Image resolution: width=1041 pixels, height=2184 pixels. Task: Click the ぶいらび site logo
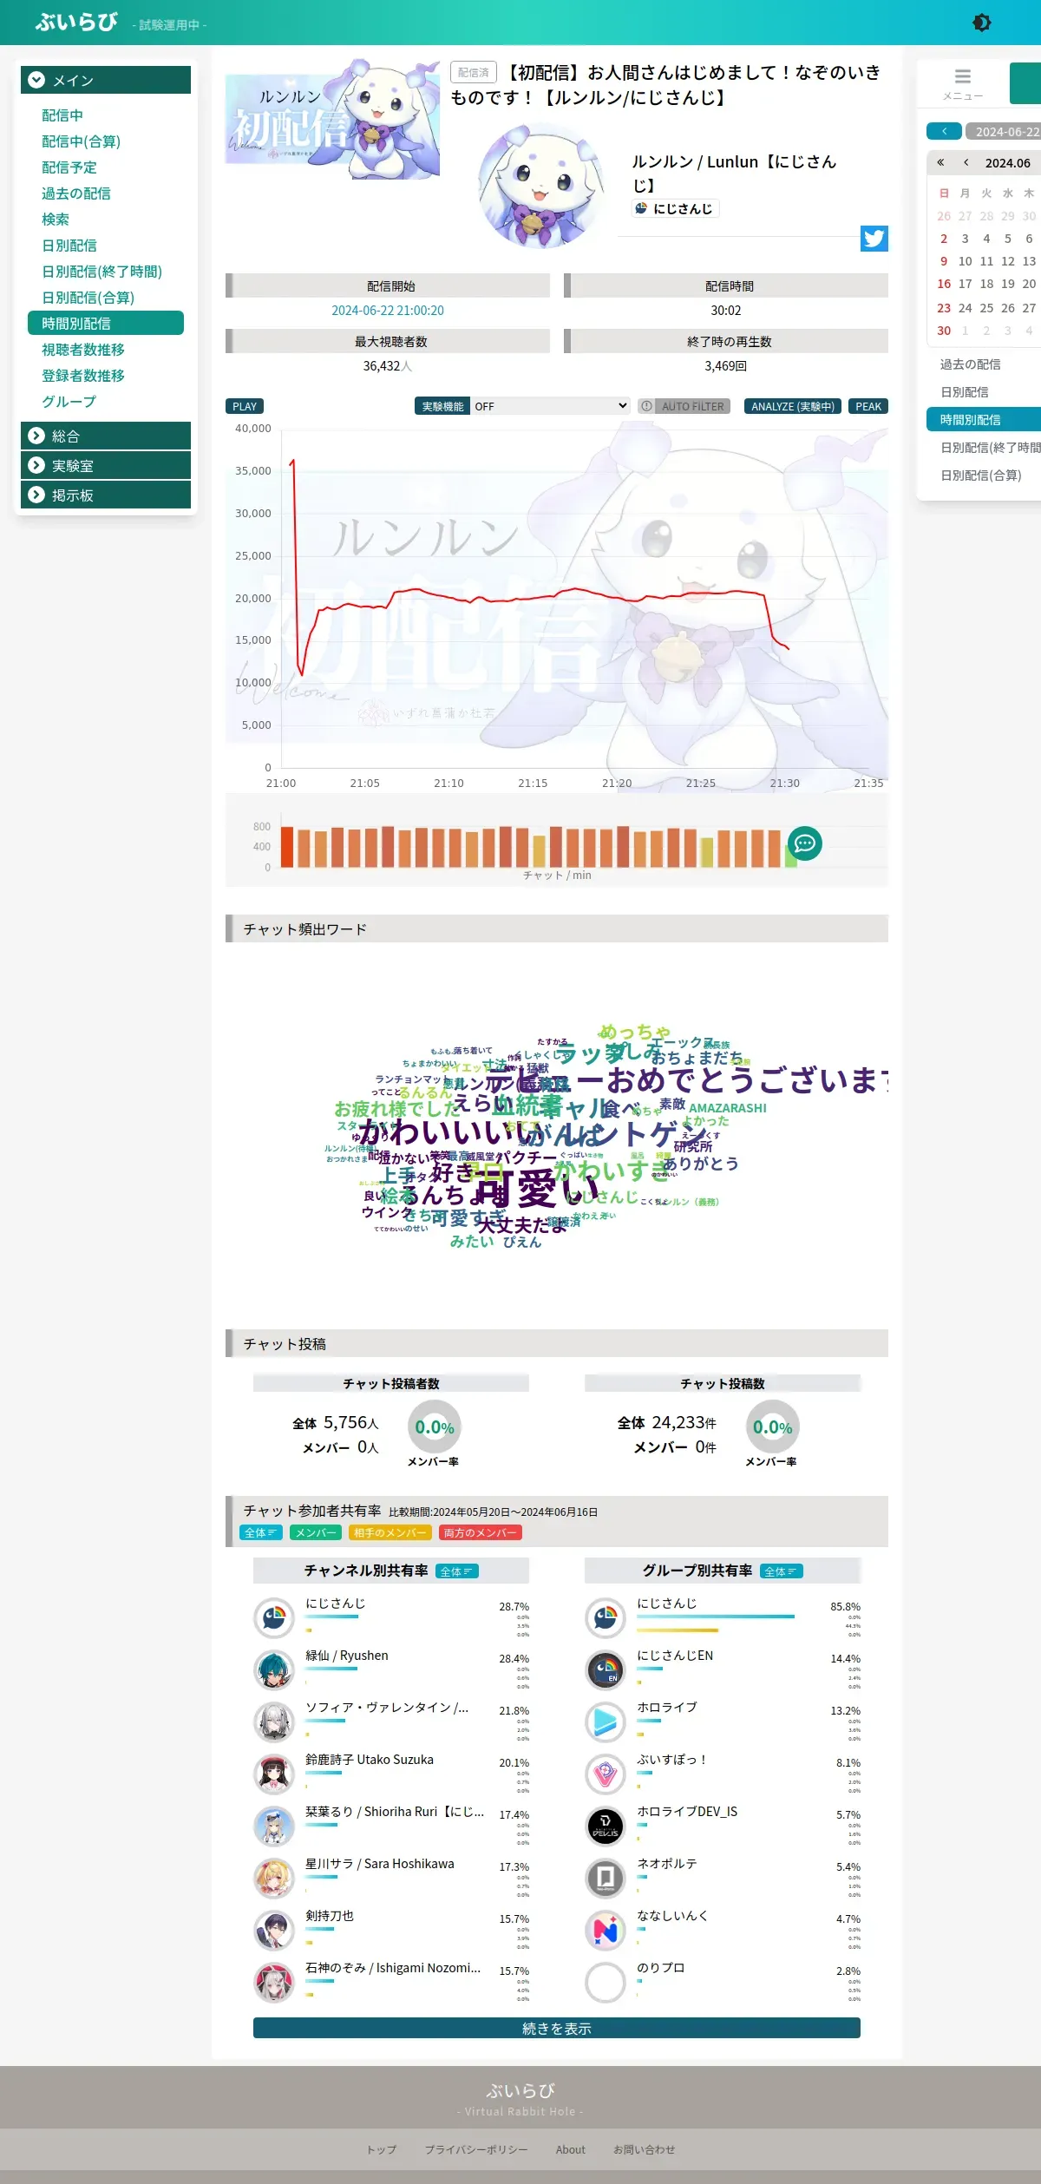[x=76, y=23]
